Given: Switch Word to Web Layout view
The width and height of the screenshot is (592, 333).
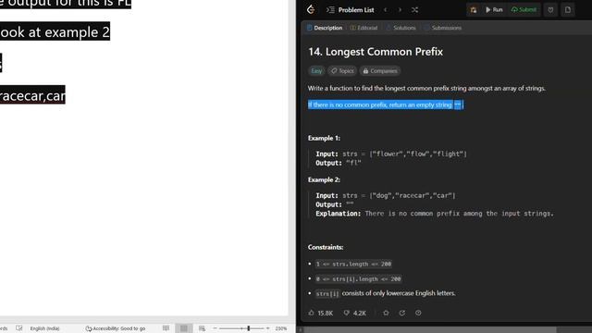Looking at the screenshot, I should (202, 328).
